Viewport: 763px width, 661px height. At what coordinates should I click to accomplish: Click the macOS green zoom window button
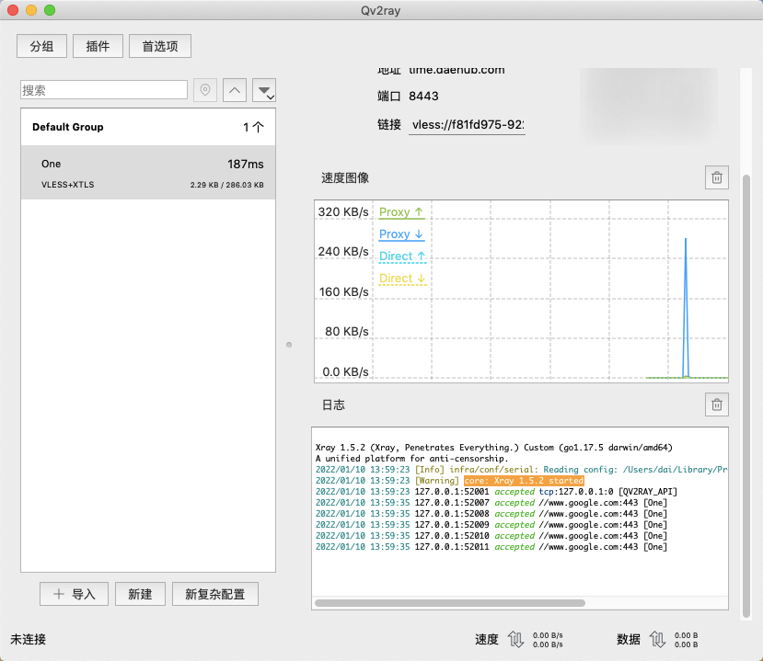point(50,10)
